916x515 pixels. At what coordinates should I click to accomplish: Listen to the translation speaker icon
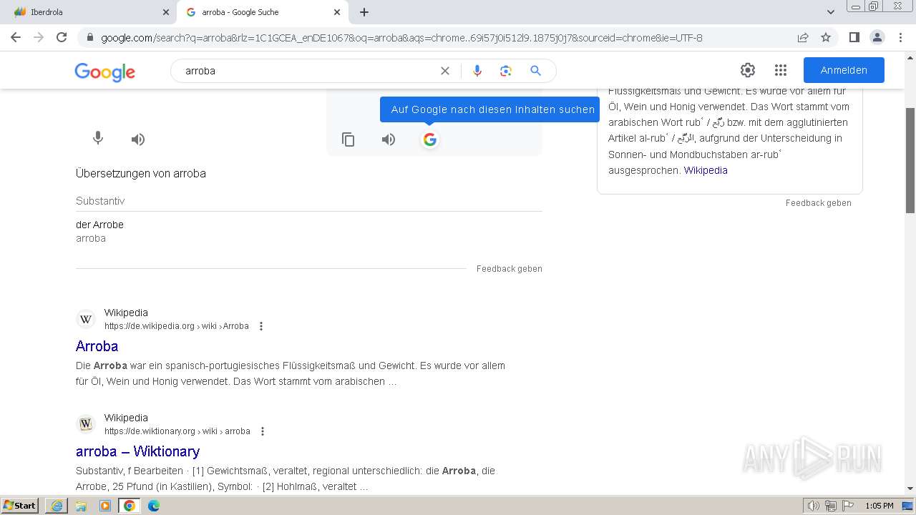[389, 139]
